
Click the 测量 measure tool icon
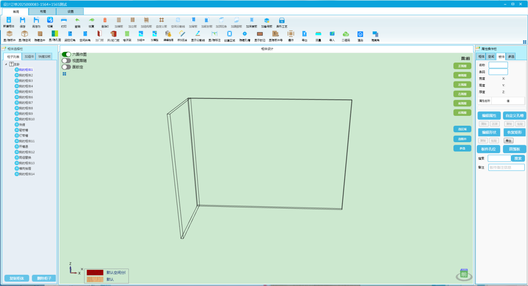pyautogui.click(x=318, y=34)
